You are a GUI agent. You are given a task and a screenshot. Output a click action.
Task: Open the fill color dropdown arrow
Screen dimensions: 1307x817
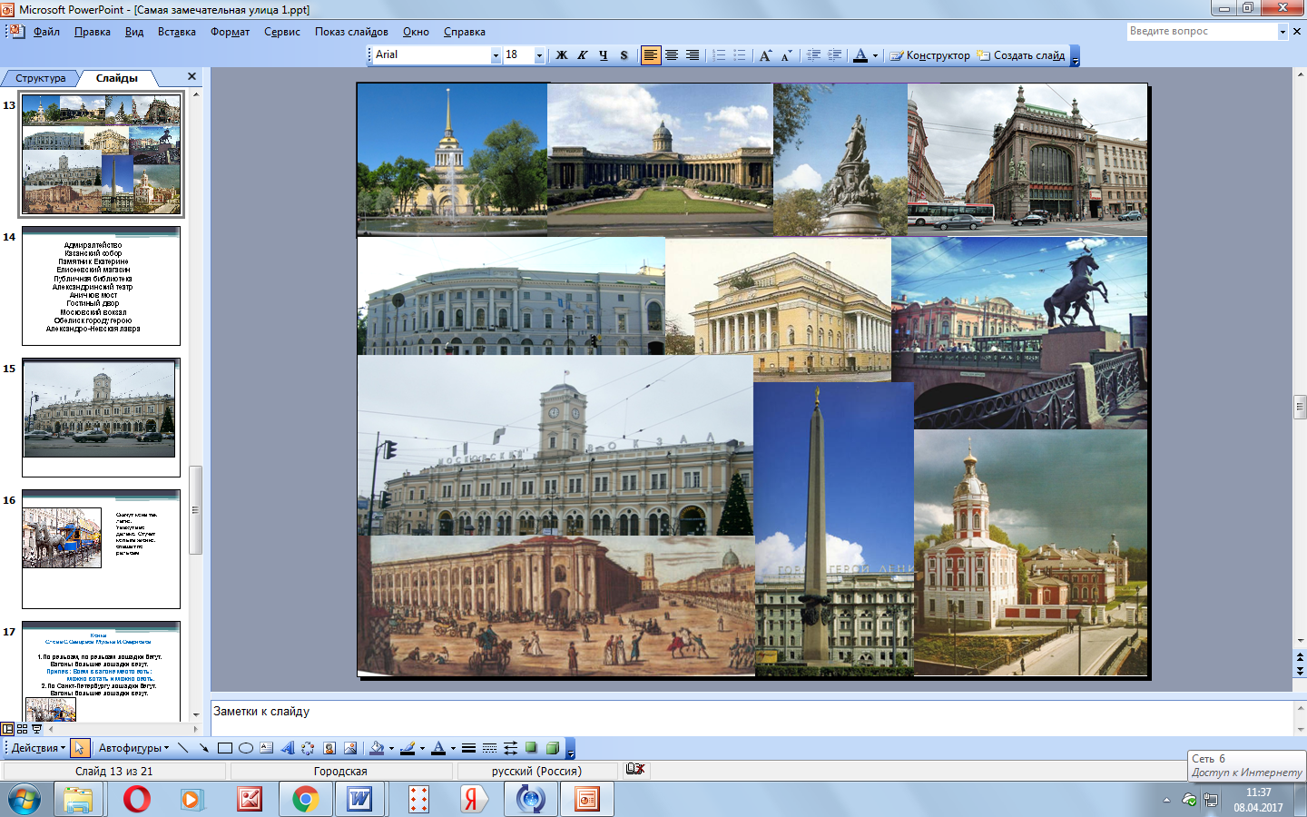391,749
